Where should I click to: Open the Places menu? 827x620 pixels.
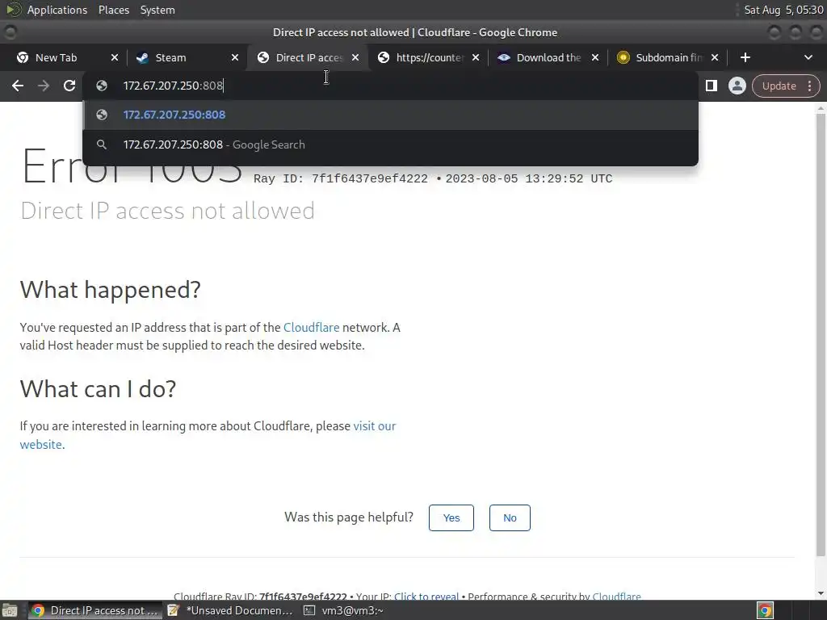(x=113, y=10)
